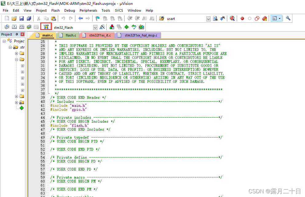Navigate backwards with the blue left arrow
This screenshot has width=305, height=197.
[80, 18]
